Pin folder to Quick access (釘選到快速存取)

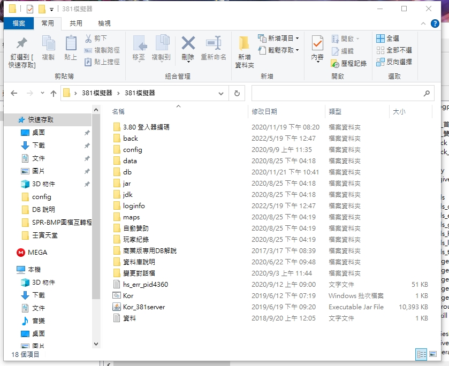click(22, 52)
